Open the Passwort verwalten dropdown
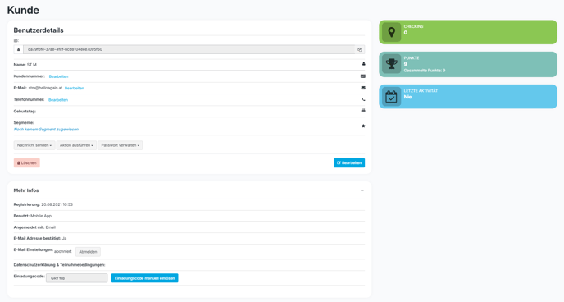The height and width of the screenshot is (302, 564). click(x=121, y=145)
